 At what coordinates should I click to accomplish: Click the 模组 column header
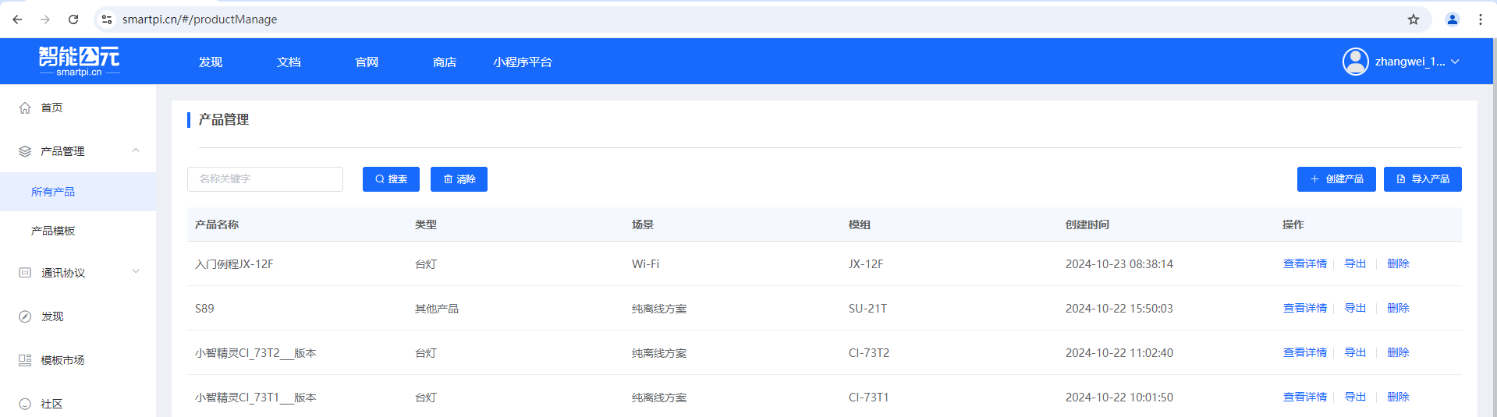click(860, 224)
